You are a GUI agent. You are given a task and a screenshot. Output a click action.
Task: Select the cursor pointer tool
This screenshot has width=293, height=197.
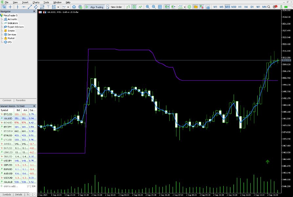4,7
